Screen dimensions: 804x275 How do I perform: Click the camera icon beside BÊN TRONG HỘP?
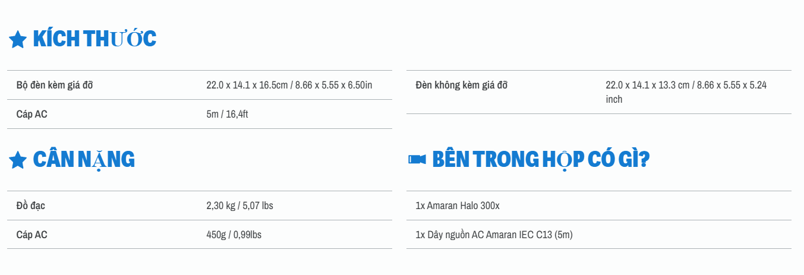(x=417, y=159)
